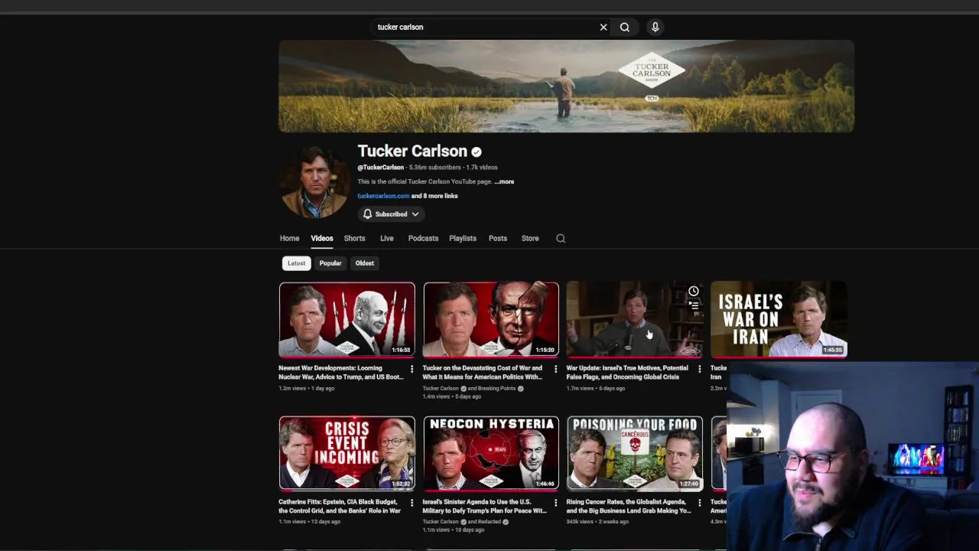Click the Watch later clock icon on War Update video
Image resolution: width=979 pixels, height=551 pixels.
tap(694, 291)
